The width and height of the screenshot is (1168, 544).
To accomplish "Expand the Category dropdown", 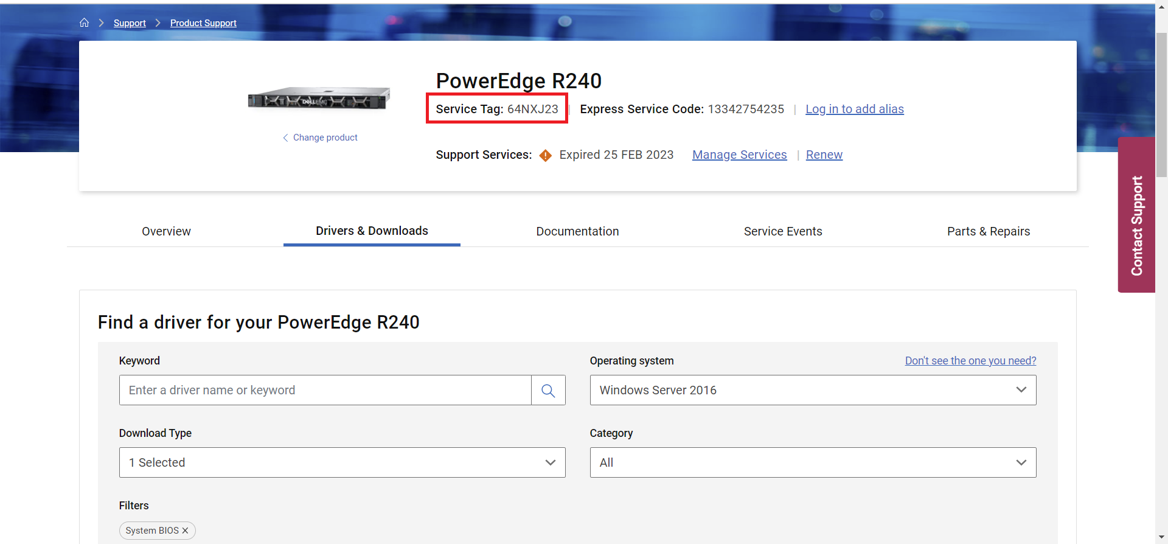I will pyautogui.click(x=813, y=462).
